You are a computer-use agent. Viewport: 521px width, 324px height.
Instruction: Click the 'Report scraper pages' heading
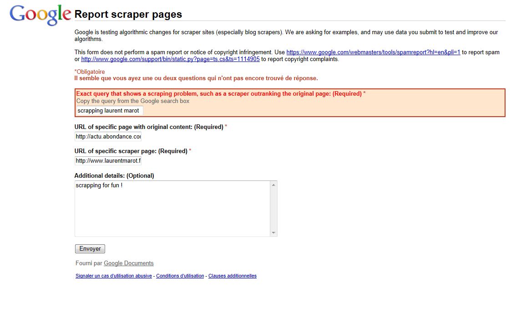tap(128, 14)
